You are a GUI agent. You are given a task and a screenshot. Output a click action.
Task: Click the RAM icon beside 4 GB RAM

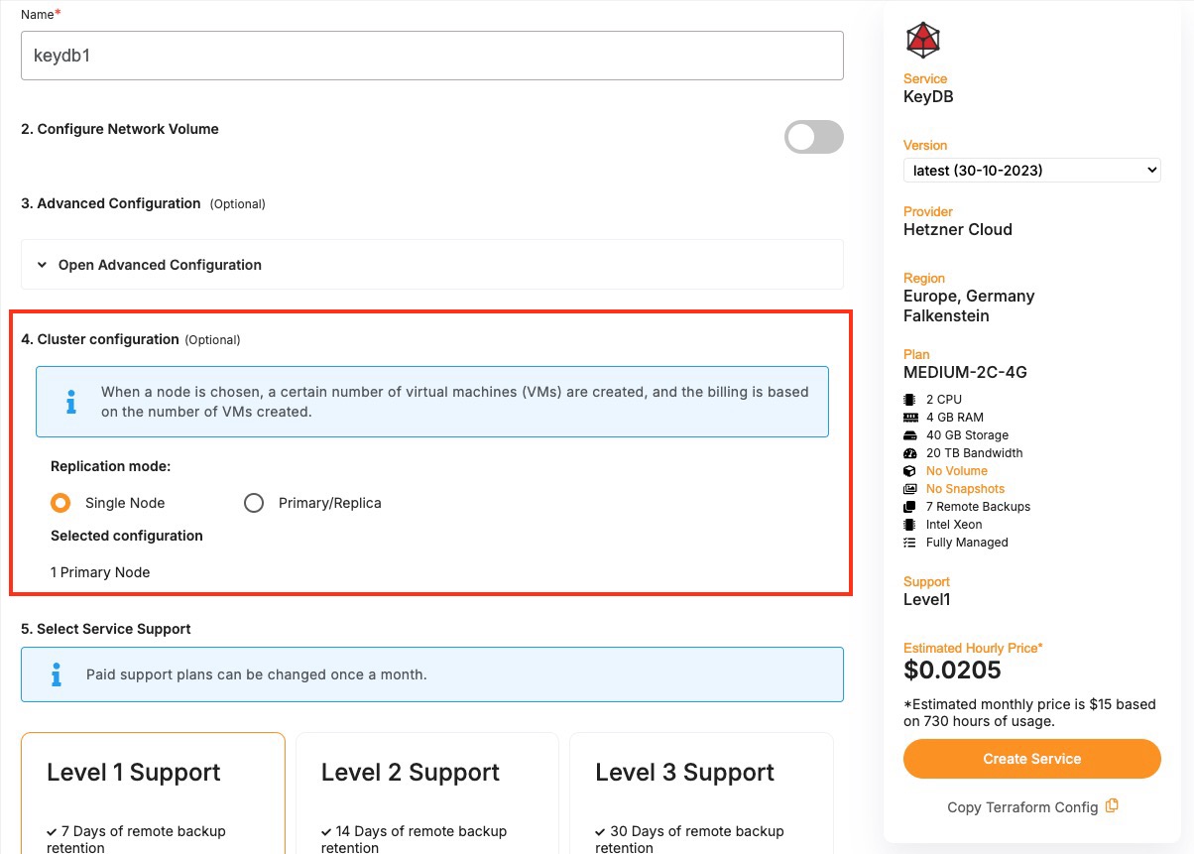(x=909, y=418)
